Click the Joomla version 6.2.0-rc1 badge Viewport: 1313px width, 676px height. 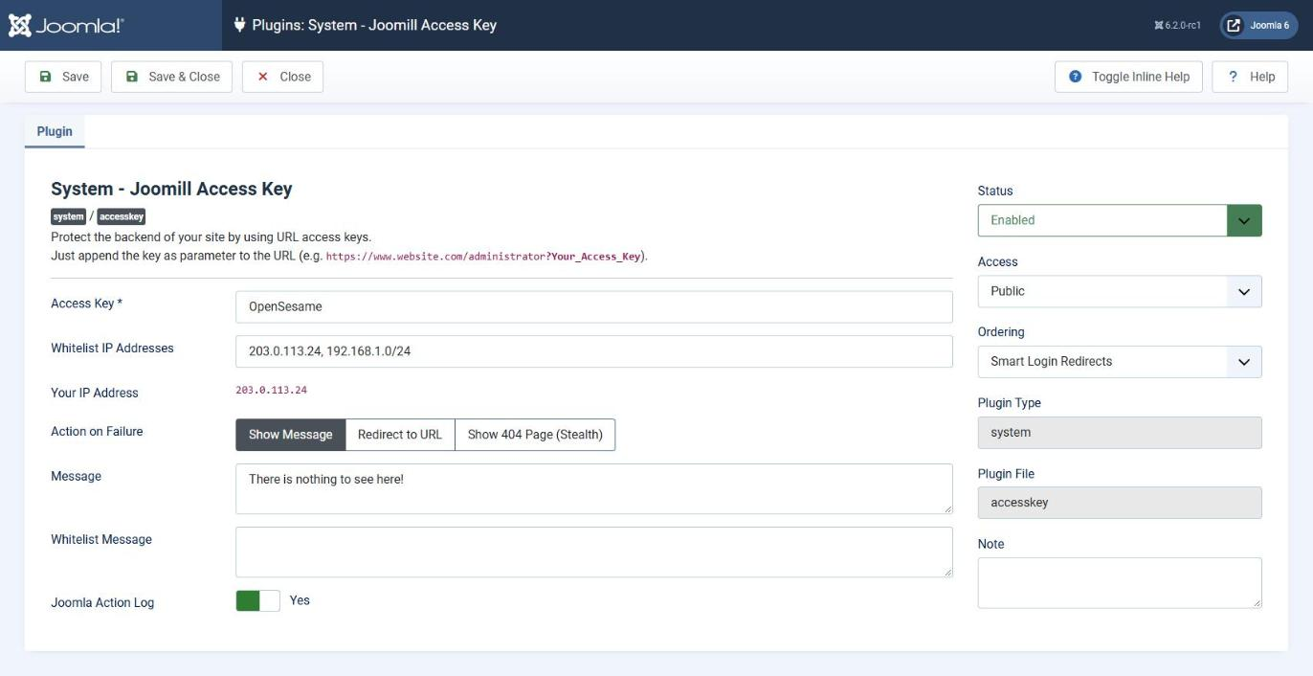click(x=1178, y=26)
